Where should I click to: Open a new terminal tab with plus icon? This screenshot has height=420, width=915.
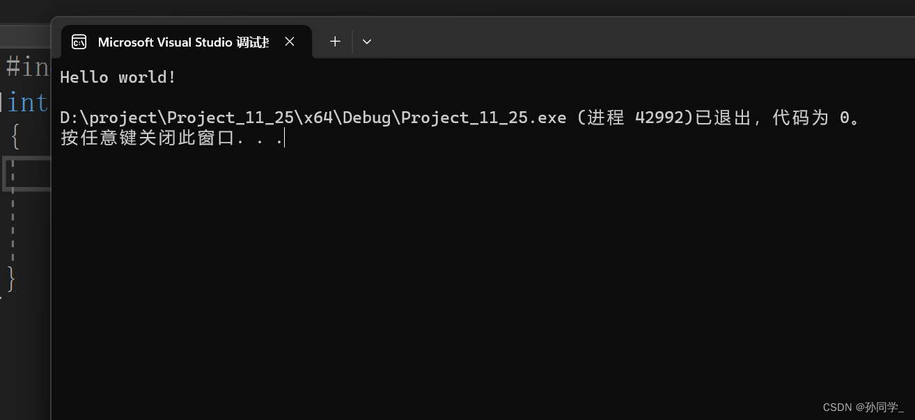point(335,42)
